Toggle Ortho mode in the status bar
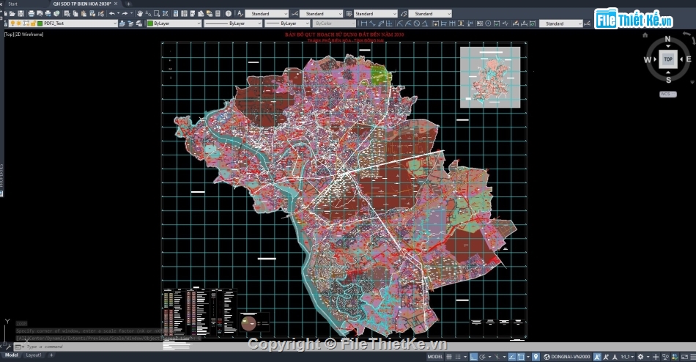The image size is (696, 362). coord(473,357)
